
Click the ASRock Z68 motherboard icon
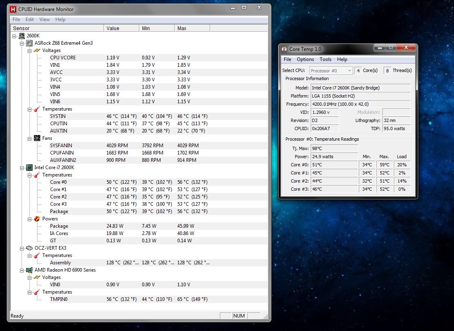pyautogui.click(x=30, y=43)
